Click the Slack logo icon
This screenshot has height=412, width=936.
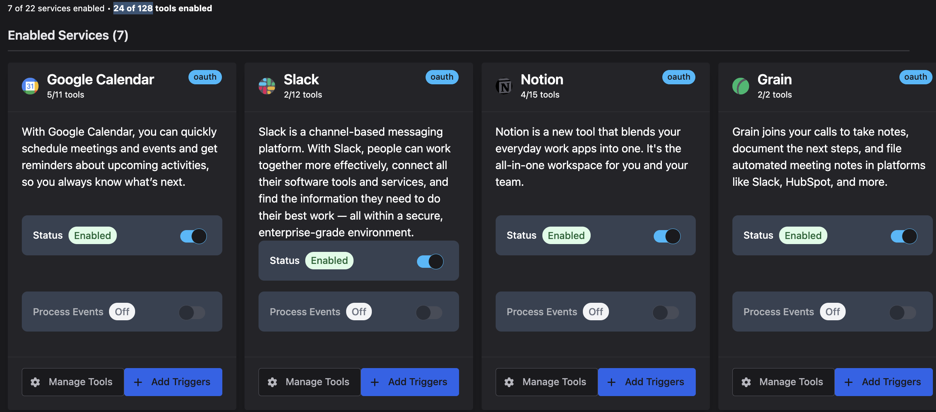pos(267,86)
